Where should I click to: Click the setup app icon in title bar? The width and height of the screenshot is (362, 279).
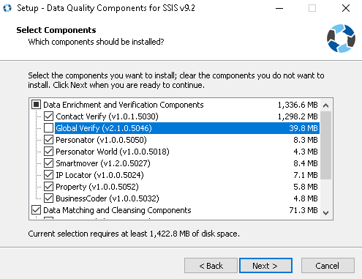click(x=7, y=8)
